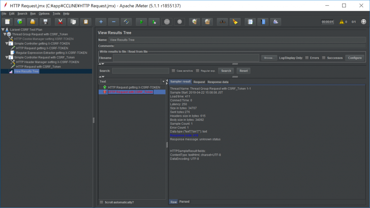Click the Search text field
The height and width of the screenshot is (208, 370).
141,71
